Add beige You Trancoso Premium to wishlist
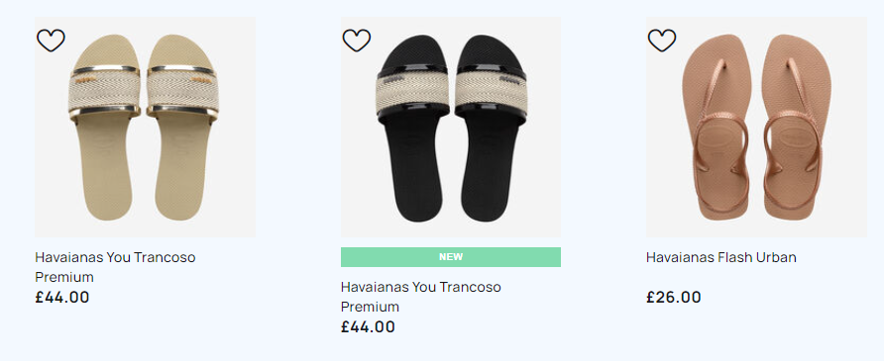The width and height of the screenshot is (884, 361). point(51,41)
